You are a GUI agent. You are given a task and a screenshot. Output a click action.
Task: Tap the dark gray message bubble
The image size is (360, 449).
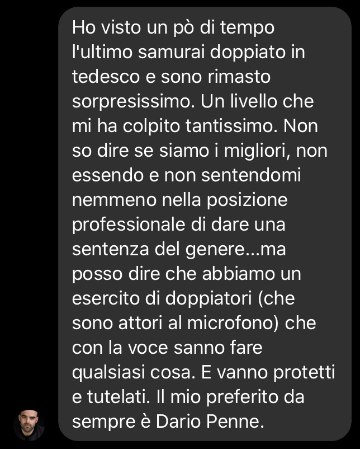point(205,223)
